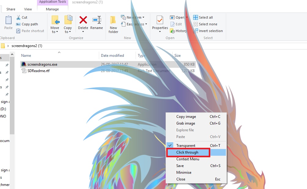Open the screendragons.exe application file

(x=40, y=64)
